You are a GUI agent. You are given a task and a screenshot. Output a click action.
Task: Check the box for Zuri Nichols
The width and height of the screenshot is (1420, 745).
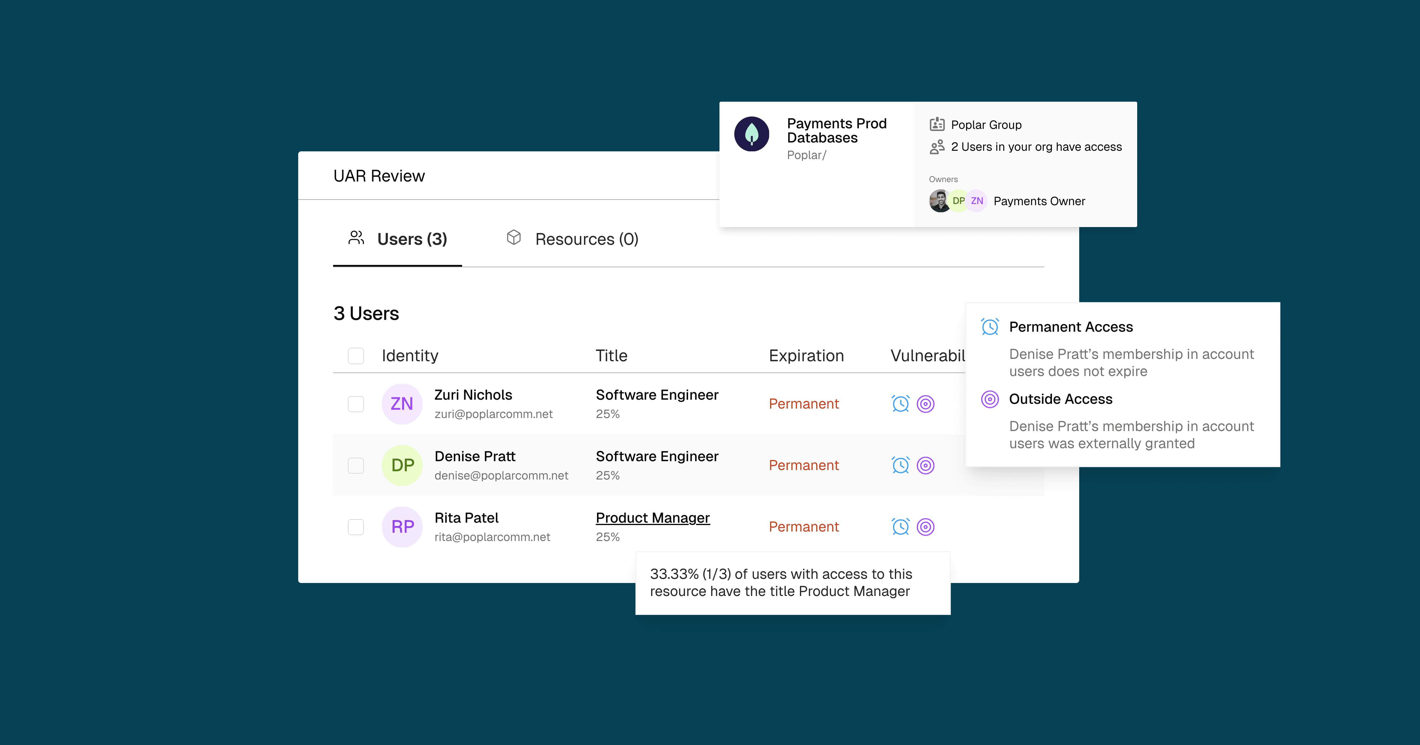(x=356, y=404)
